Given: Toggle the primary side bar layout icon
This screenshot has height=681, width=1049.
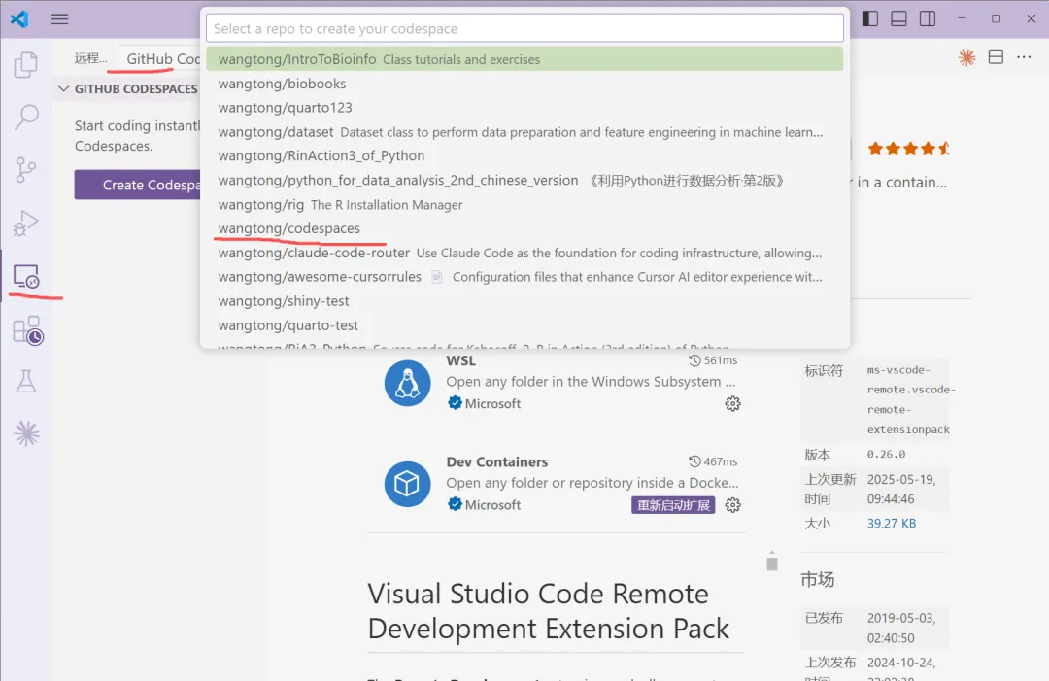Looking at the screenshot, I should 870,18.
